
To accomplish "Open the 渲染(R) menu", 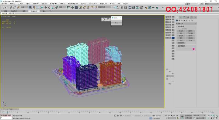I will [x=83, y=4].
